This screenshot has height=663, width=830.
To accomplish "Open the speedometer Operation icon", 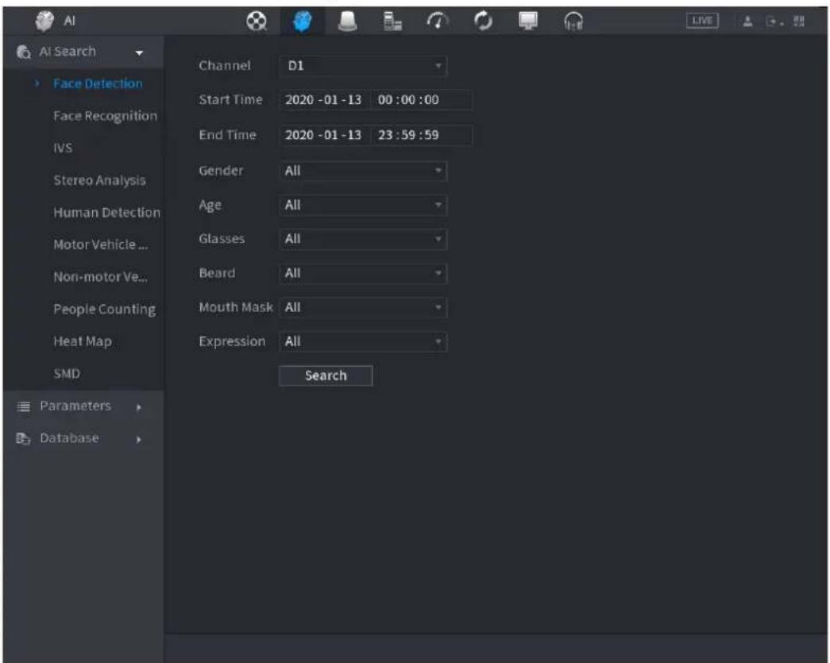I will point(437,21).
